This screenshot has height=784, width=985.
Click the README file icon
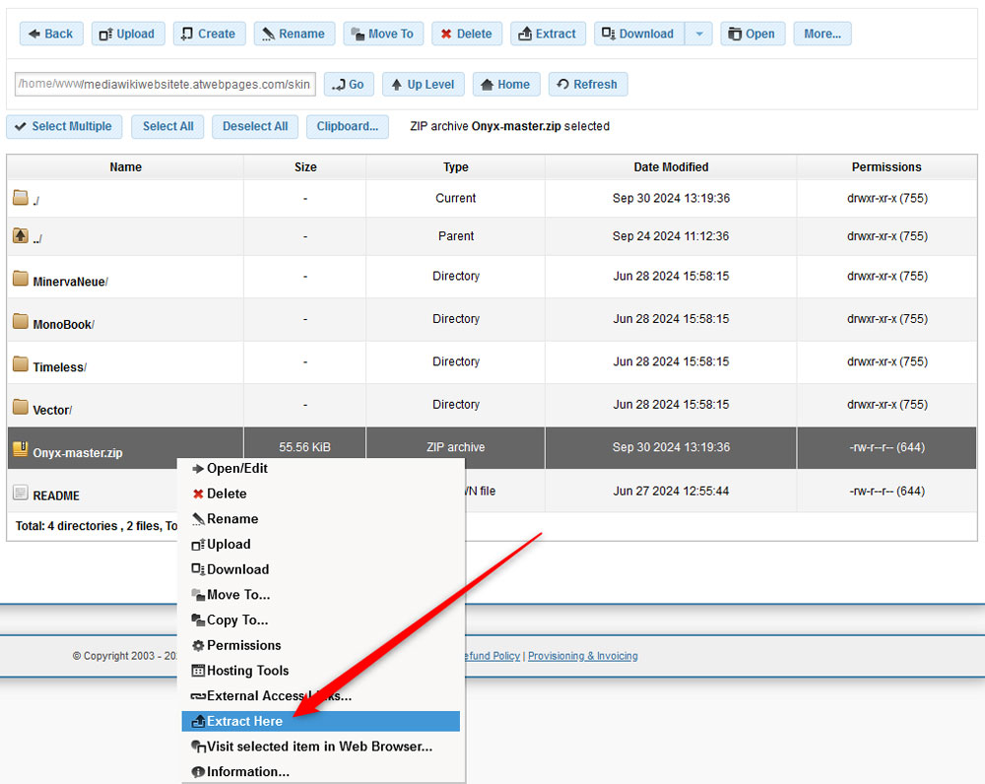click(x=21, y=494)
